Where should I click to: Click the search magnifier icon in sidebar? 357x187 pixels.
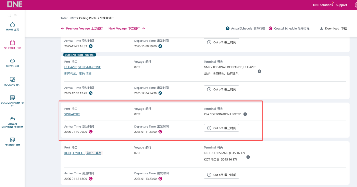point(9,15)
